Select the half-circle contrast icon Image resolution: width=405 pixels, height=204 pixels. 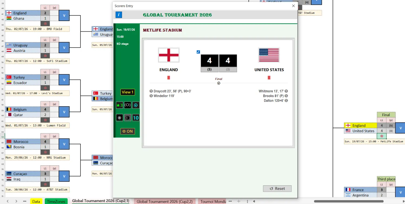tap(128, 118)
